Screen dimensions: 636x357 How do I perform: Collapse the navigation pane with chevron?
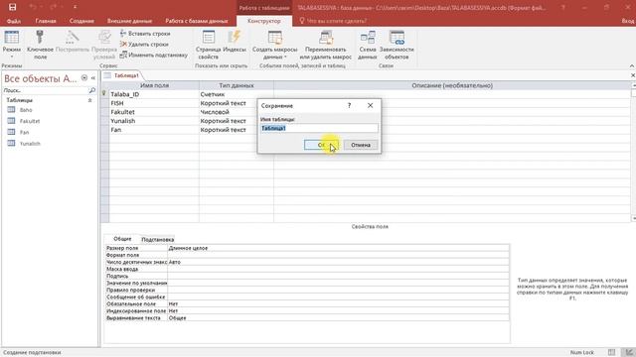pyautogui.click(x=93, y=77)
